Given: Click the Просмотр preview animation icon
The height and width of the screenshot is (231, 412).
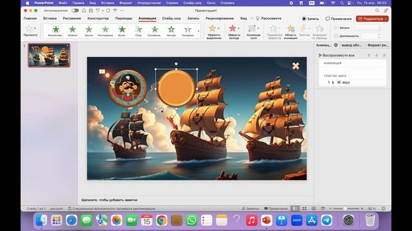Looking at the screenshot, I should point(29,28).
